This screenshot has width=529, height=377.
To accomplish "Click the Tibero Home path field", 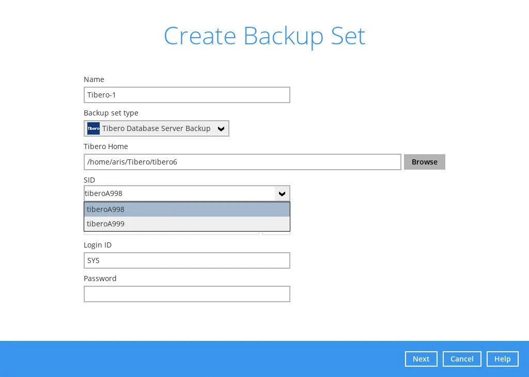I will click(242, 162).
